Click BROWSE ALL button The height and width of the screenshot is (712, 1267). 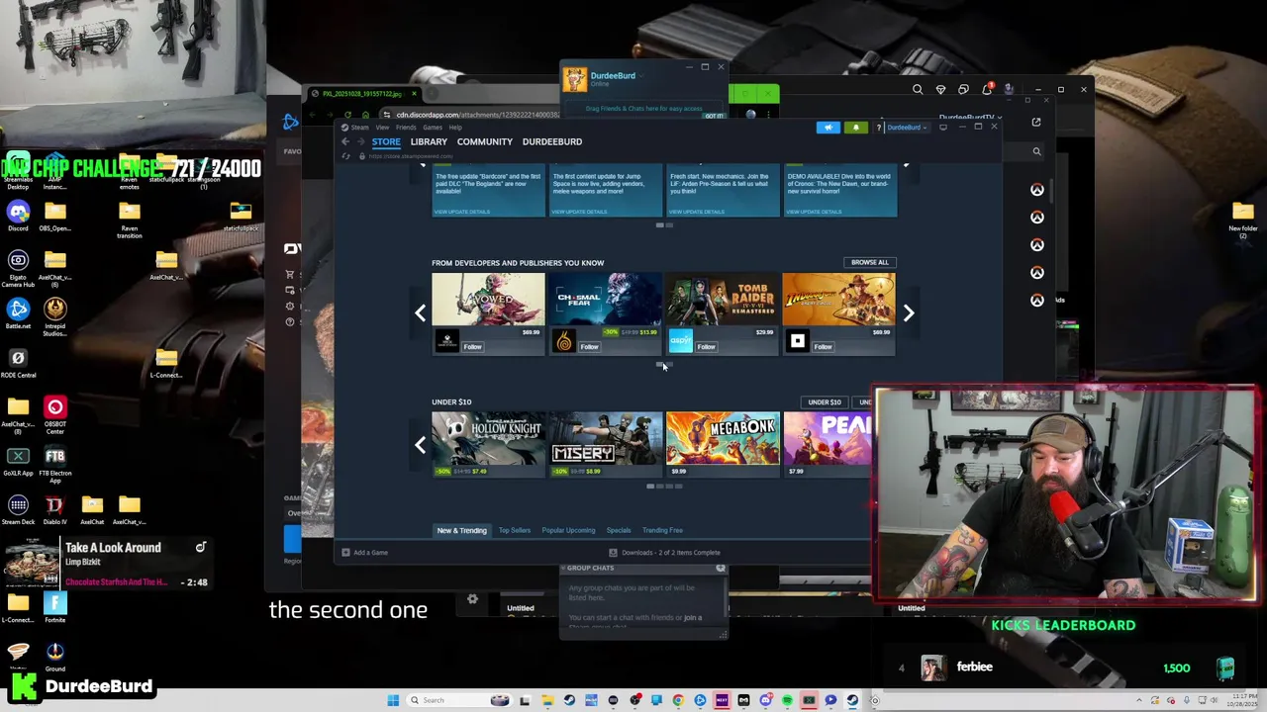coord(870,262)
